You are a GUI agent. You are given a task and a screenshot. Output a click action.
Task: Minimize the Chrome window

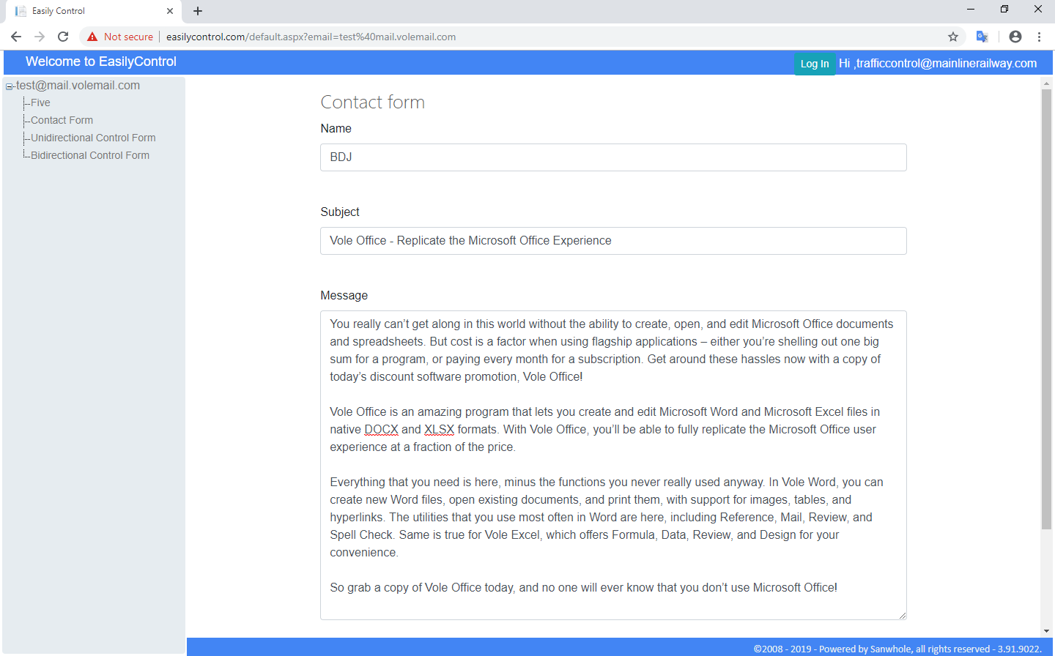971,10
